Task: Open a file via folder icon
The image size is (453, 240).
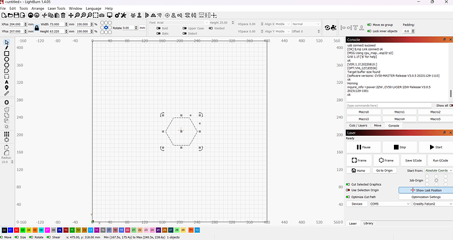Action: pyautogui.click(x=10, y=15)
